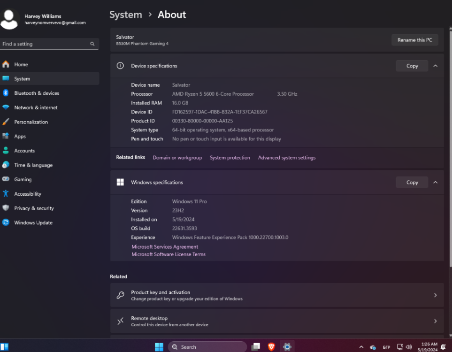The image size is (452, 352).
Task: Click the volume speaker tray icon
Action: (409, 347)
